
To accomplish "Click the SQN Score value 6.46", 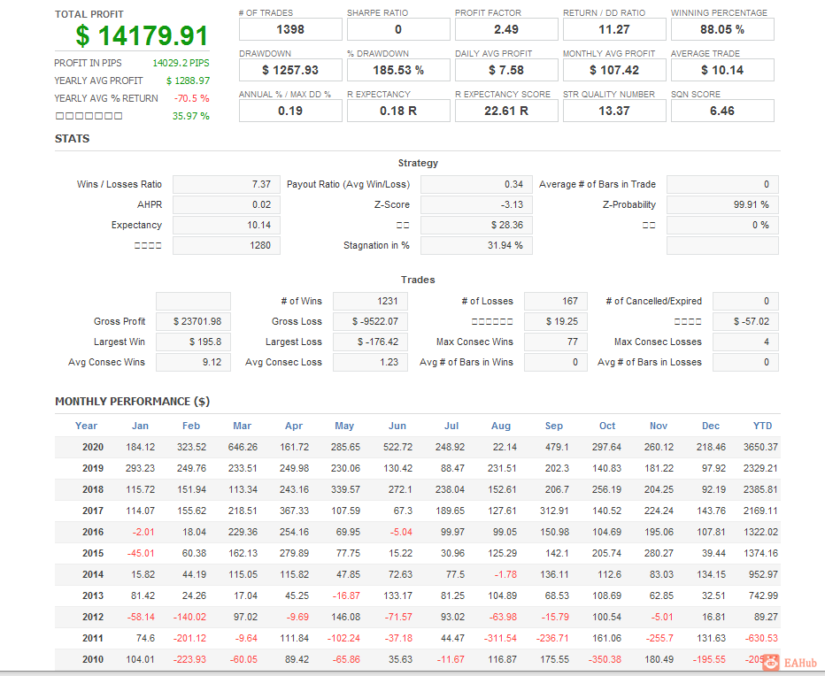I will (722, 111).
